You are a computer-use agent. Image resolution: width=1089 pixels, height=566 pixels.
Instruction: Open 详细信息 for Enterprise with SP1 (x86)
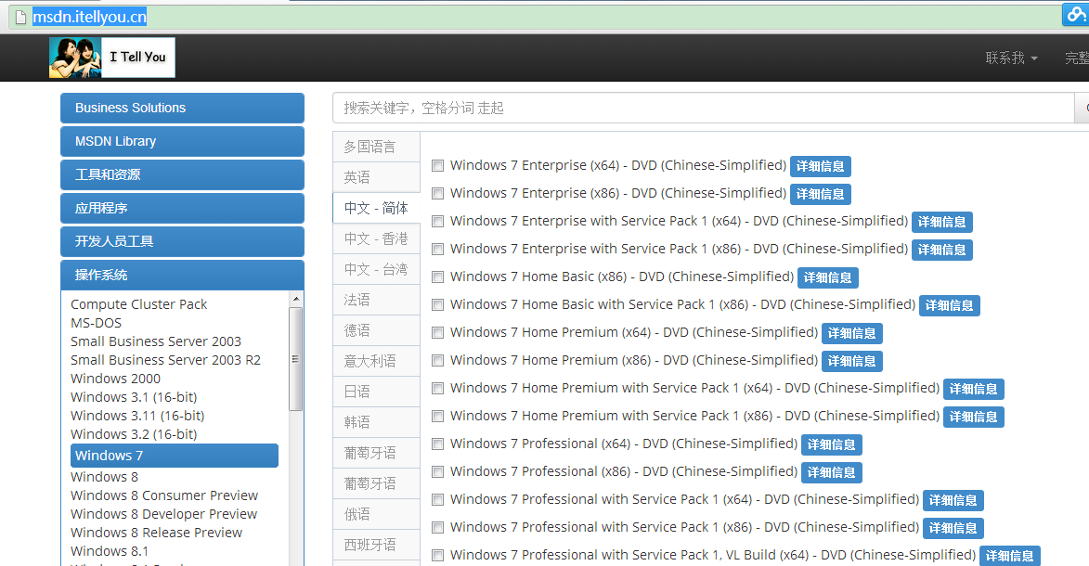[x=941, y=250]
